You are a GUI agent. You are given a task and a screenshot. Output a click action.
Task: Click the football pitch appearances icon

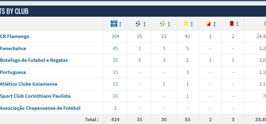114,24
